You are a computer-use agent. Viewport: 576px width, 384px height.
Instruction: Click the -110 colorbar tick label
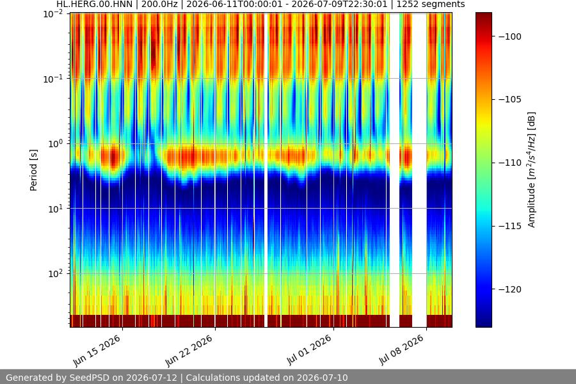[x=510, y=163]
